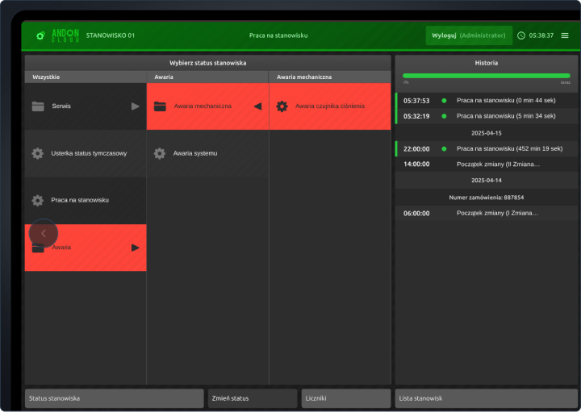The image size is (581, 412).
Task: Open the Lista stanowisk tab
Action: click(486, 398)
